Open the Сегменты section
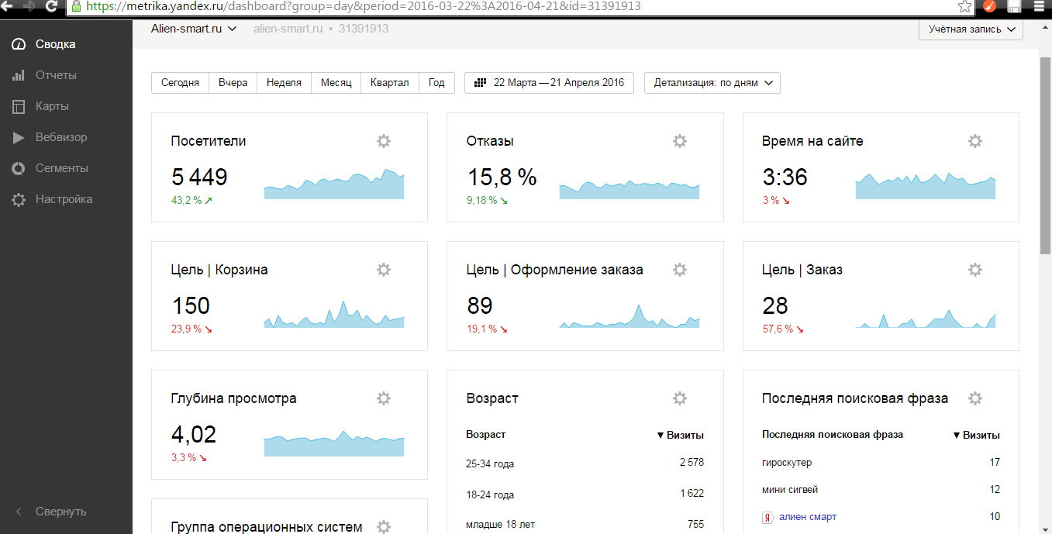1052x534 pixels. pyautogui.click(x=61, y=168)
